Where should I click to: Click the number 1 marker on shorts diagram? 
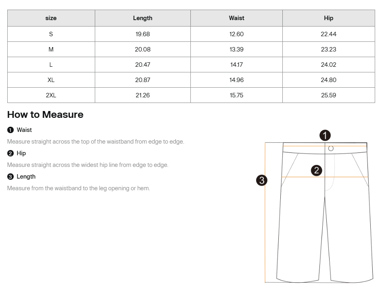pyautogui.click(x=325, y=136)
